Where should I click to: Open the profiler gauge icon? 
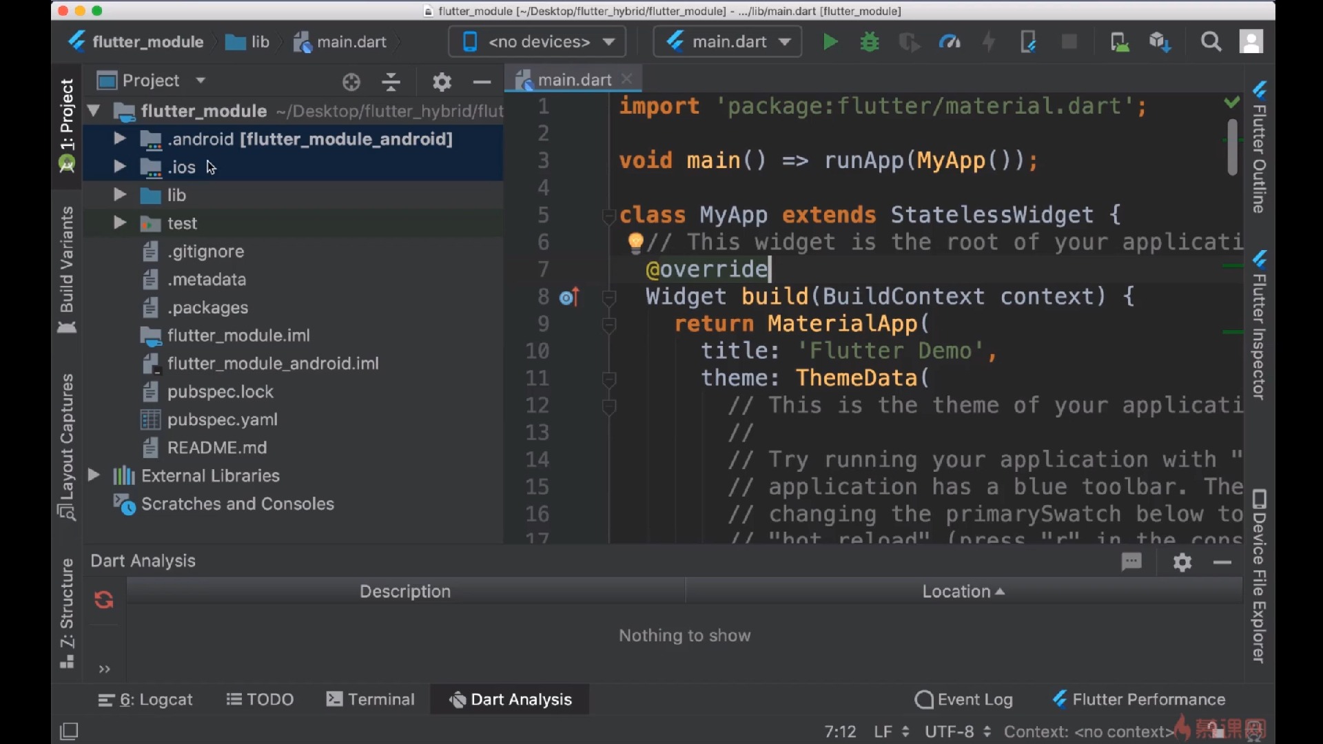point(950,42)
